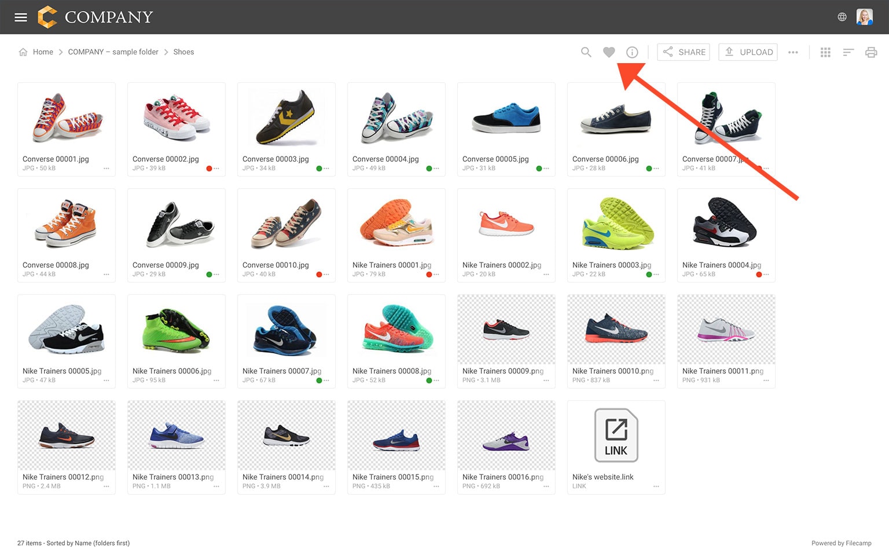Open options menu for Nike Trainers 00002.jpg

546,275
